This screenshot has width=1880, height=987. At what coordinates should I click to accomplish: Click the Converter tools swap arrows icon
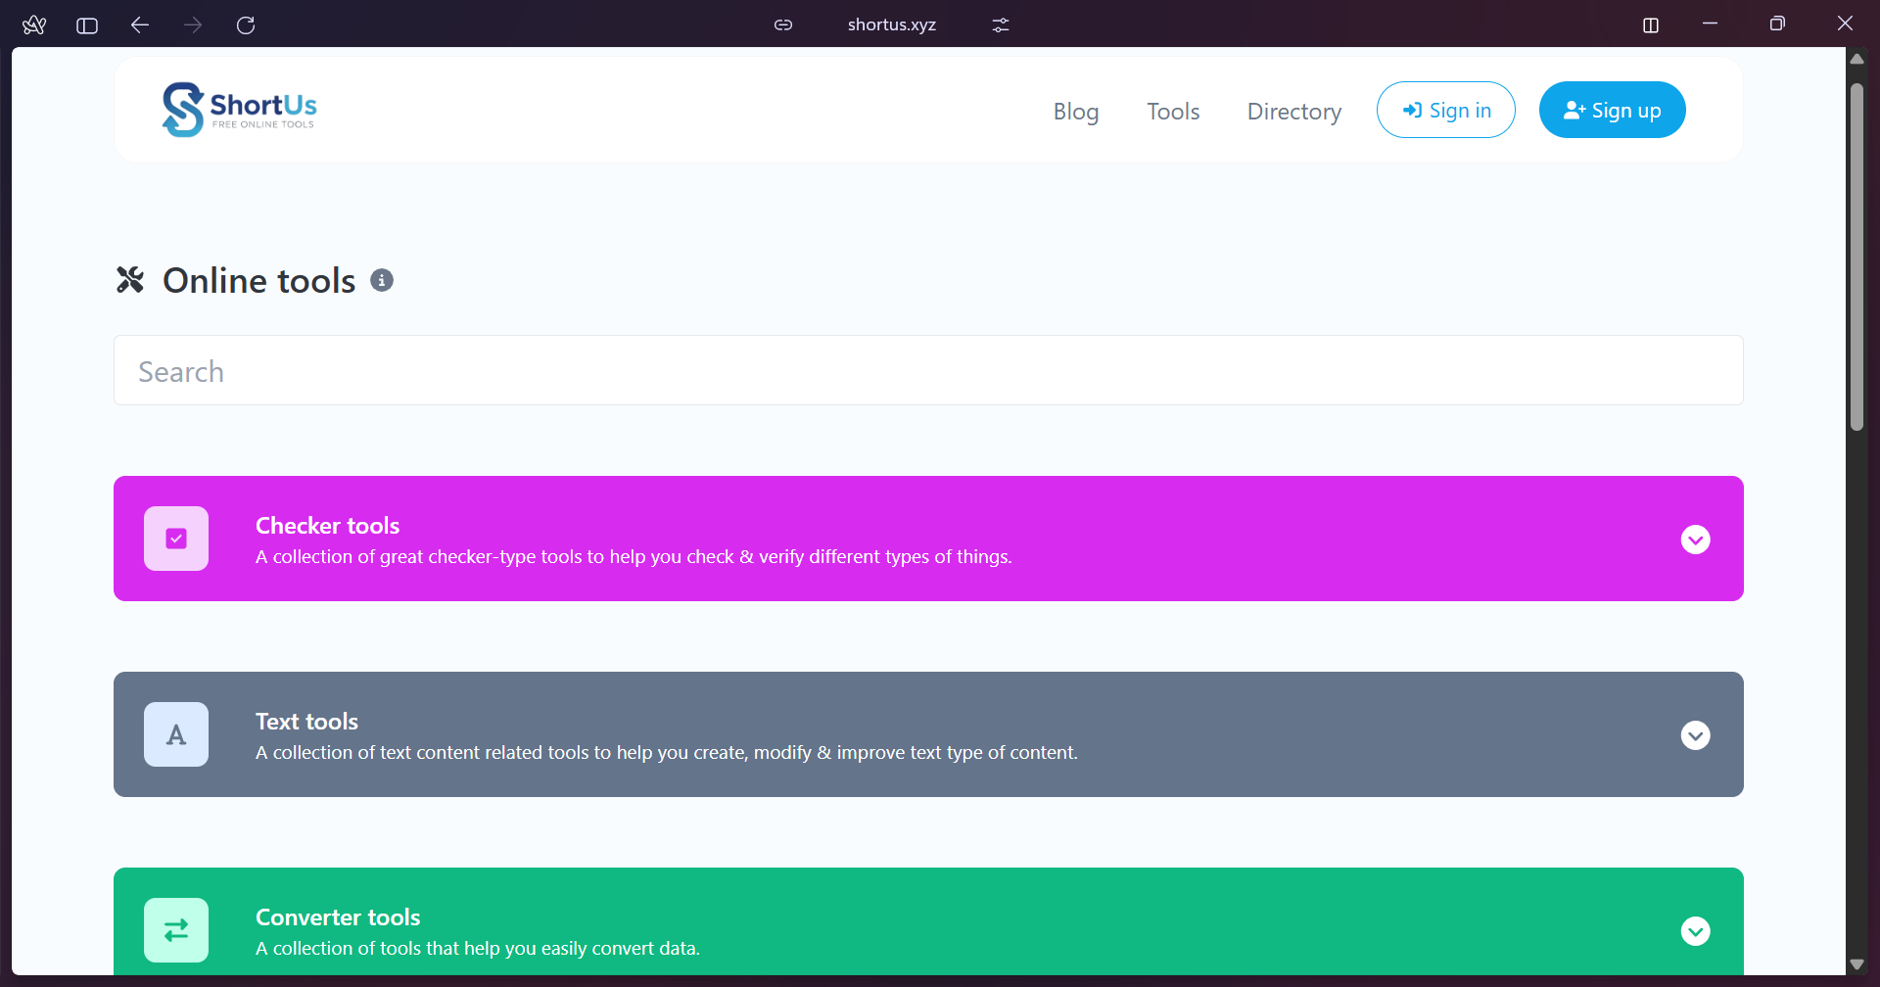176,929
